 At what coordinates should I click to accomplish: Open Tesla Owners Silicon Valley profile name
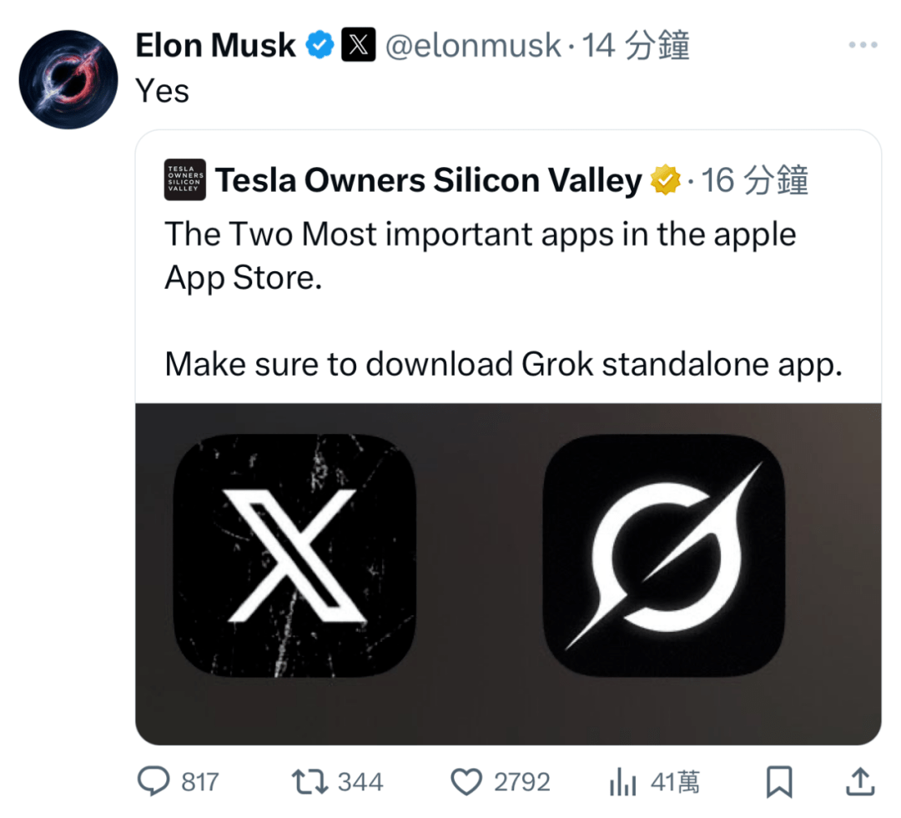click(x=429, y=179)
